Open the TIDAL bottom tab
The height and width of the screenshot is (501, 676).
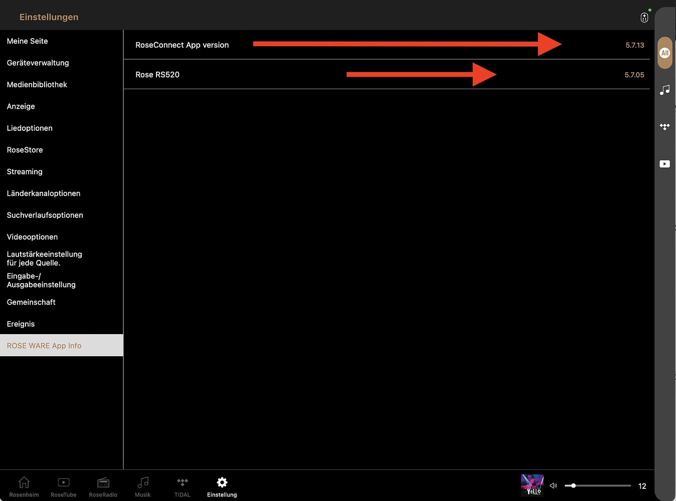click(x=183, y=487)
